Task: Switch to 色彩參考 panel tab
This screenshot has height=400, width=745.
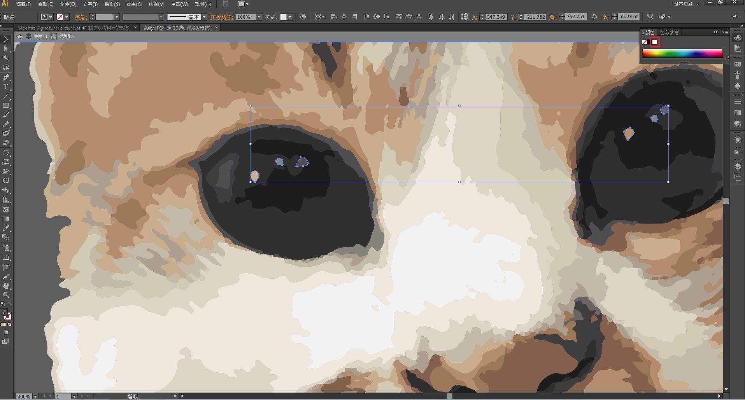Action: coord(669,32)
